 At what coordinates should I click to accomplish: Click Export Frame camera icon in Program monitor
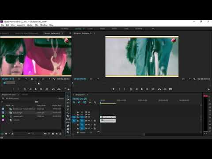click(x=170, y=89)
